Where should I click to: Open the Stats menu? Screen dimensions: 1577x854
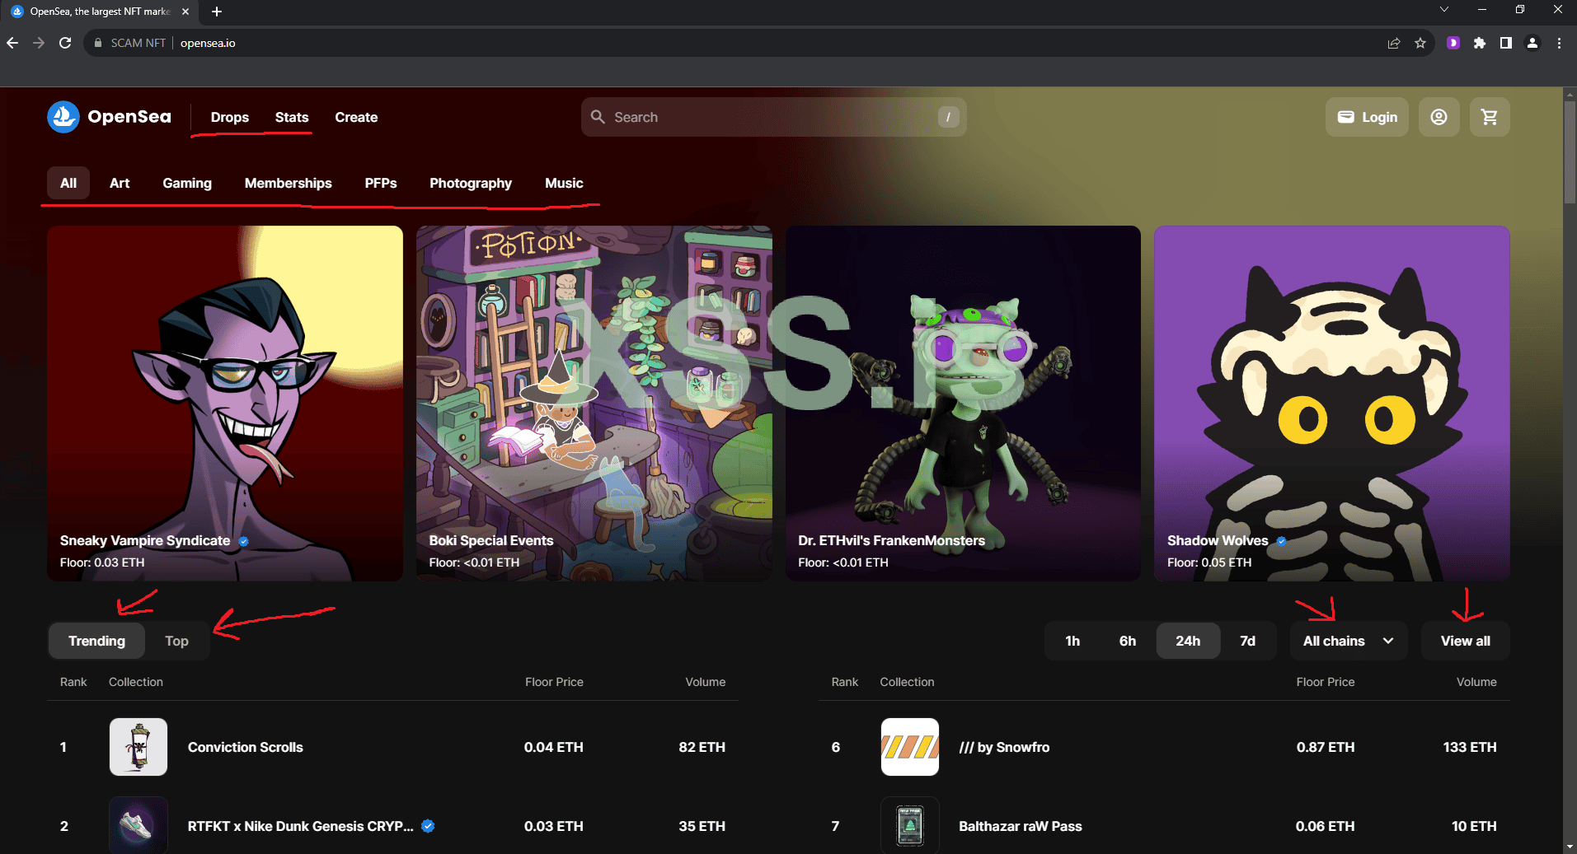click(292, 117)
